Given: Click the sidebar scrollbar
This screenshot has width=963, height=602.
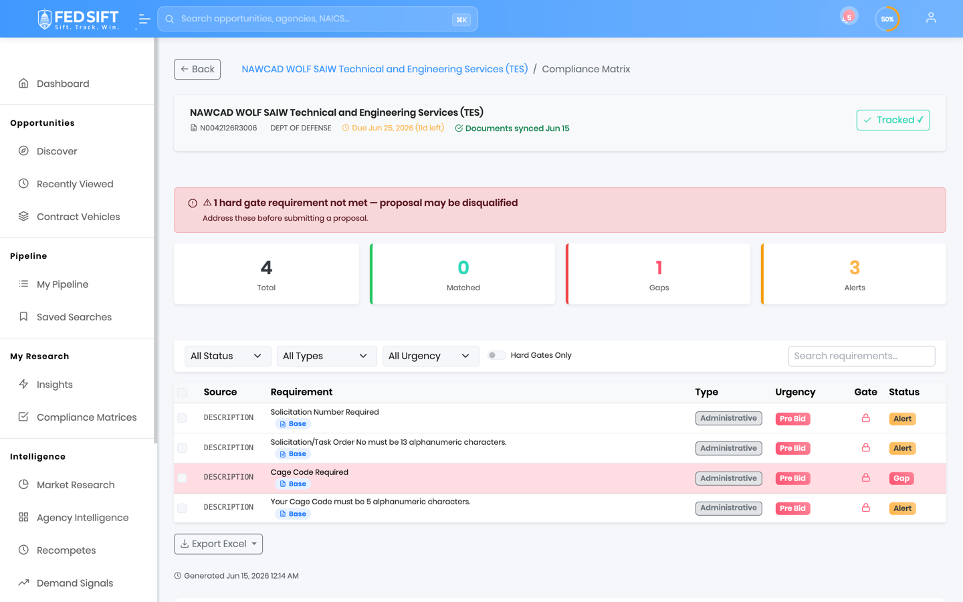Looking at the screenshot, I should 155,241.
